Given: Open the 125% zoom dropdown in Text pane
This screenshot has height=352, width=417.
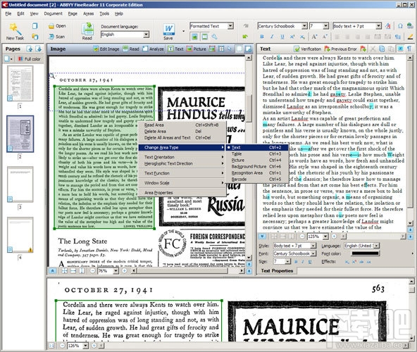Looking at the screenshot, I should 325,237.
